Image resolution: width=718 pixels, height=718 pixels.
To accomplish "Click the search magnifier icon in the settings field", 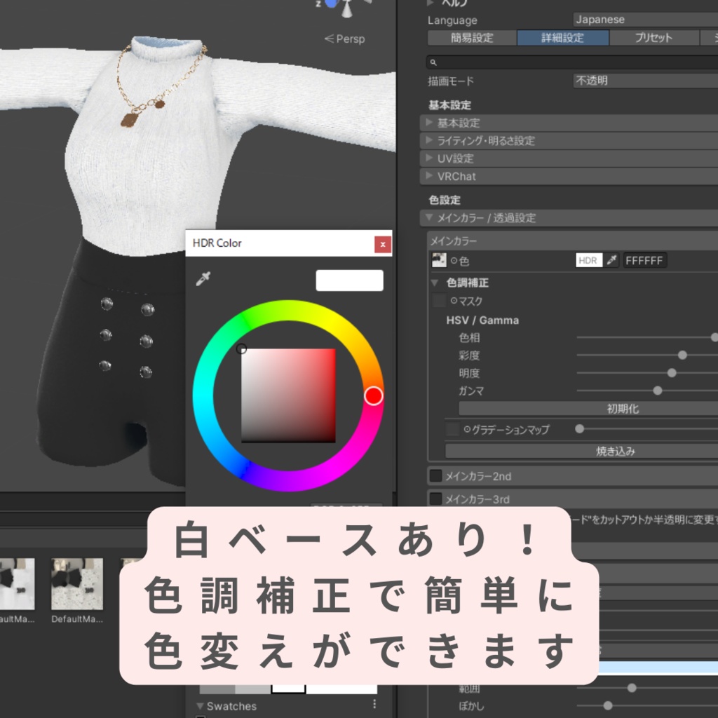I will [433, 62].
